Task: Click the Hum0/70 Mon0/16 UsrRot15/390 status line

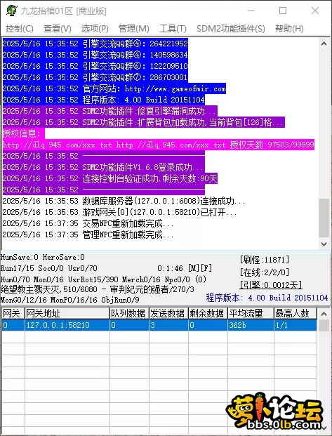Action: pyautogui.click(x=103, y=279)
